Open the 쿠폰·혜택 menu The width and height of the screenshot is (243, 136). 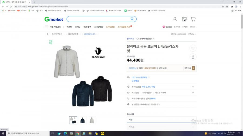[87, 27]
